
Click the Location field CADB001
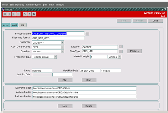[x=100, y=47]
